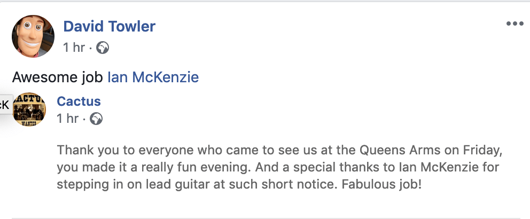Click the public globe icon under Cactus
This screenshot has width=530, height=219.
point(96,119)
